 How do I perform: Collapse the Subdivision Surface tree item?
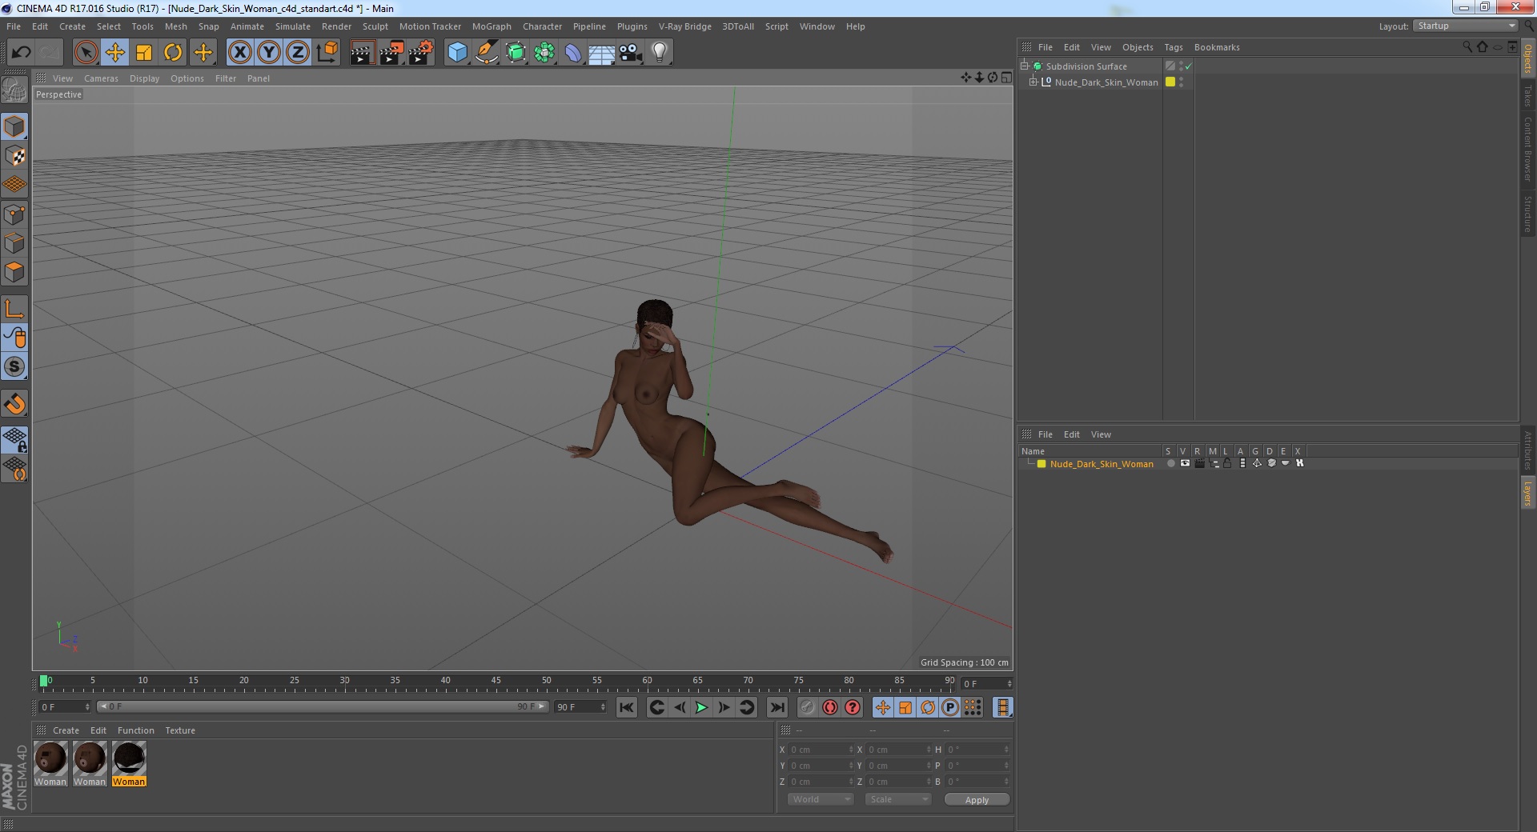click(1024, 66)
